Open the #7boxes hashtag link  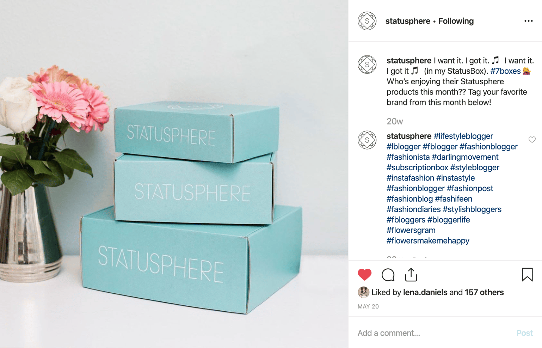(505, 71)
